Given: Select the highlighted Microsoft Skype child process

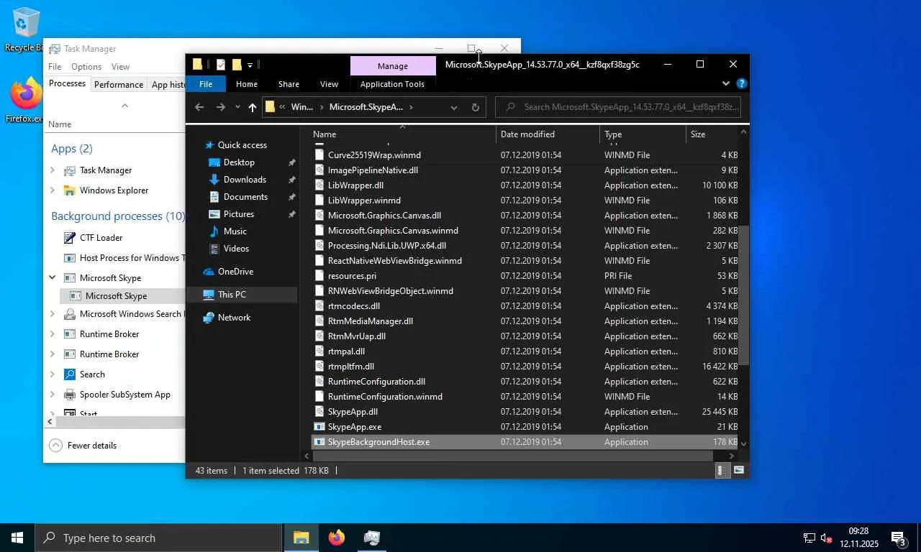Looking at the screenshot, I should coord(115,296).
